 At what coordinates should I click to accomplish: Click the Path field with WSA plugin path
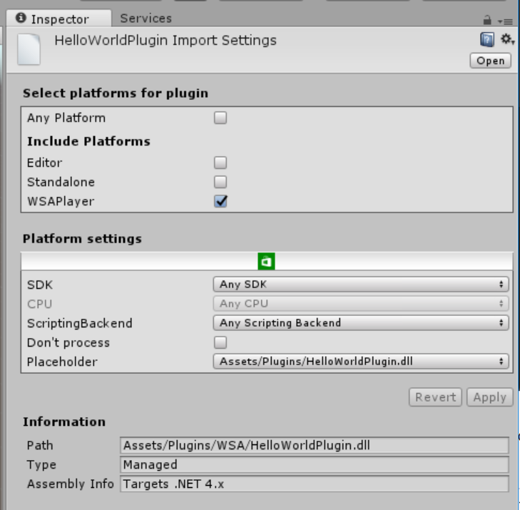coord(315,445)
